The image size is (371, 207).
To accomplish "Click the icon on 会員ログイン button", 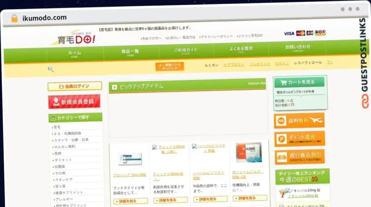I will pyautogui.click(x=61, y=87).
